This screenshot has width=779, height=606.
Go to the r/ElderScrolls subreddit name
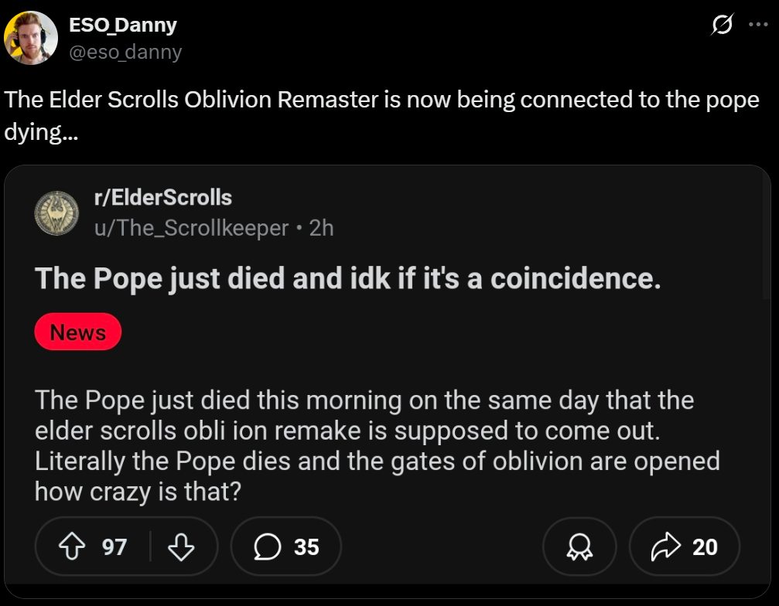[x=162, y=198]
